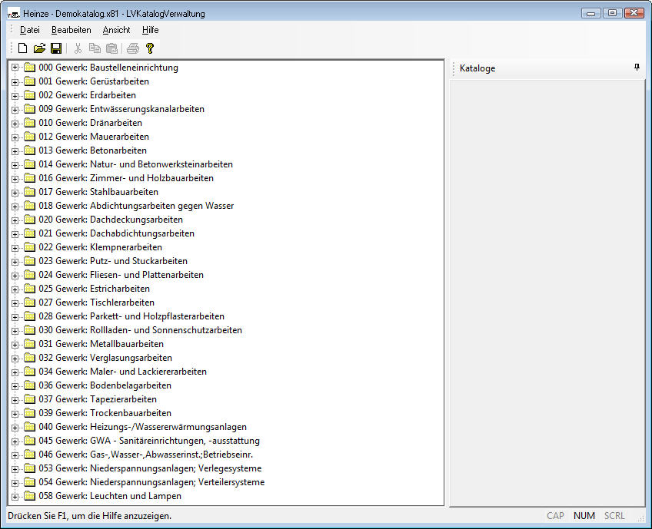Click the Open file toolbar icon
The width and height of the screenshot is (652, 529).
pos(39,48)
